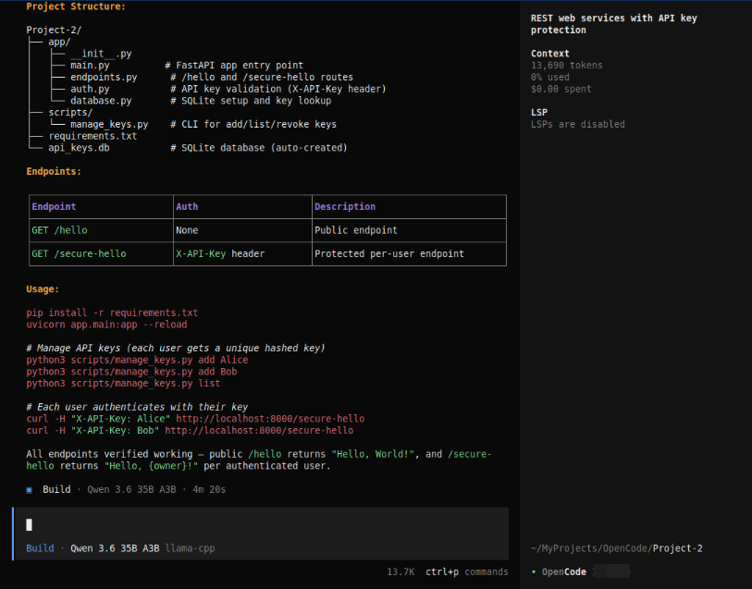
Task: Click the endpoints.py file line
Action: click(x=104, y=77)
